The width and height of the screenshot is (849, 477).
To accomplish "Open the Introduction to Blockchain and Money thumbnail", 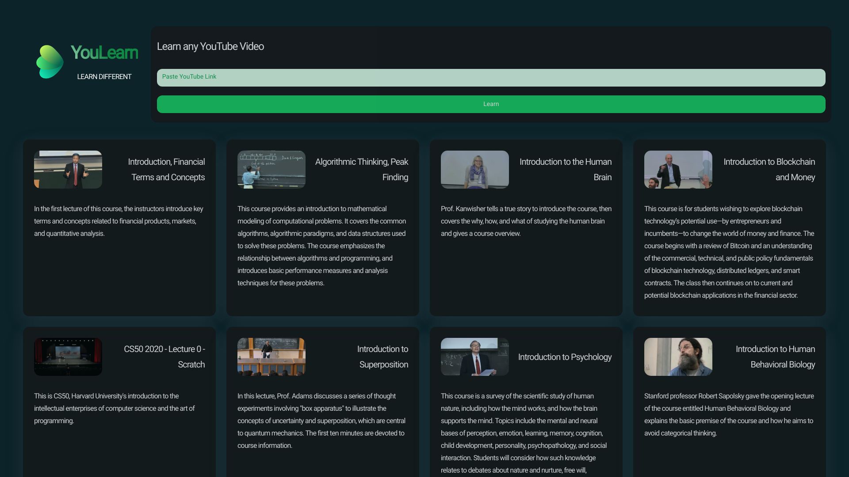I will [x=678, y=169].
